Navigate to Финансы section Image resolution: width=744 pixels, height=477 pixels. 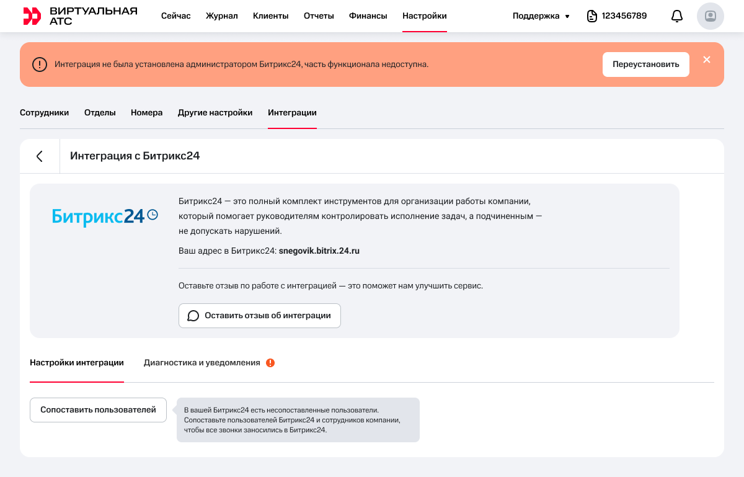coord(368,16)
